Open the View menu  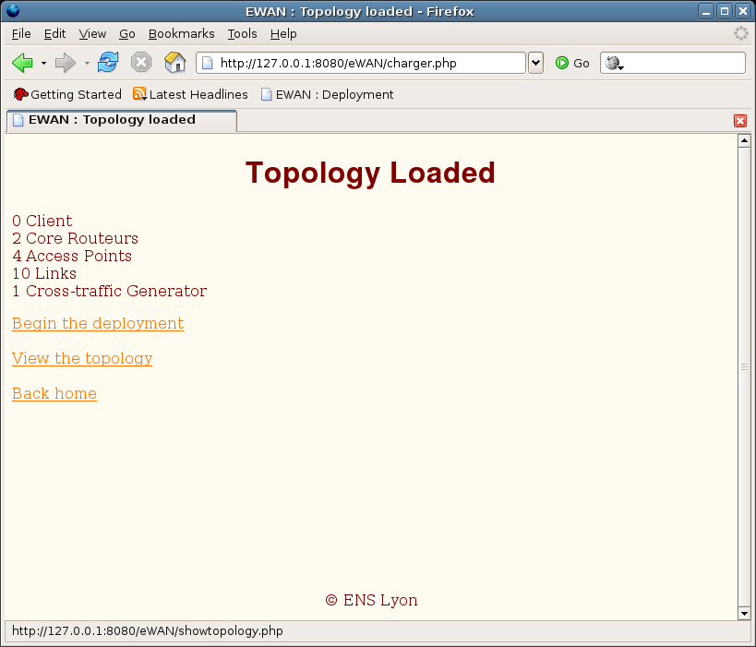coord(92,34)
